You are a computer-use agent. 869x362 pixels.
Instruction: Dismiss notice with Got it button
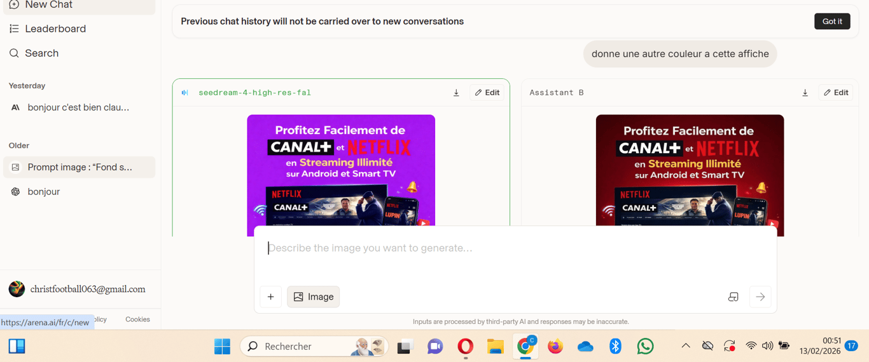tap(832, 21)
